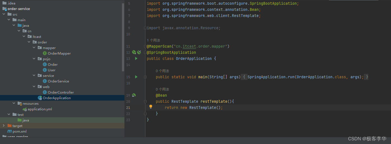Collapse the web package chevron
Image resolution: width=391 pixels, height=144 pixels.
34,87
